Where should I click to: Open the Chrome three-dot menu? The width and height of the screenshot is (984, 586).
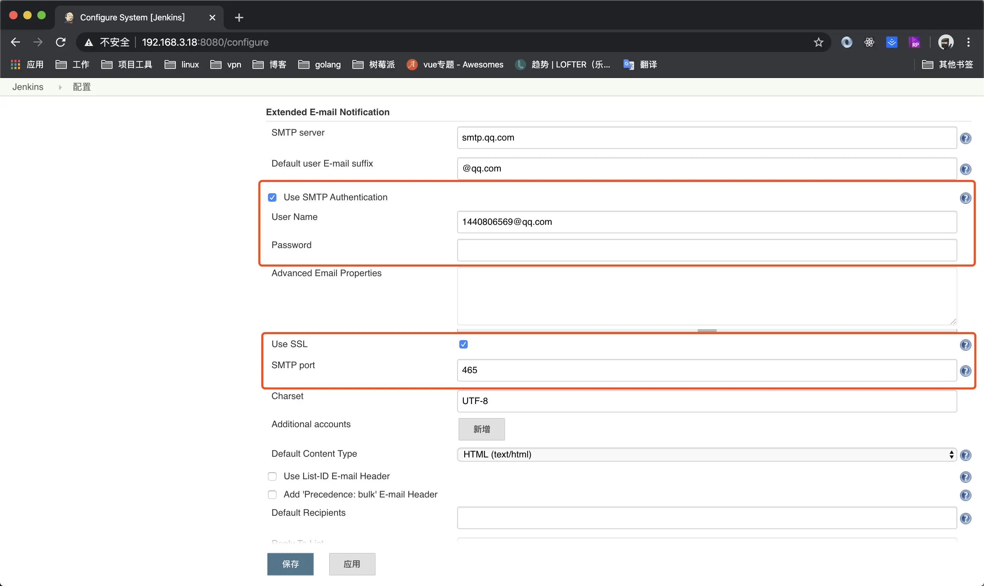[x=968, y=42]
